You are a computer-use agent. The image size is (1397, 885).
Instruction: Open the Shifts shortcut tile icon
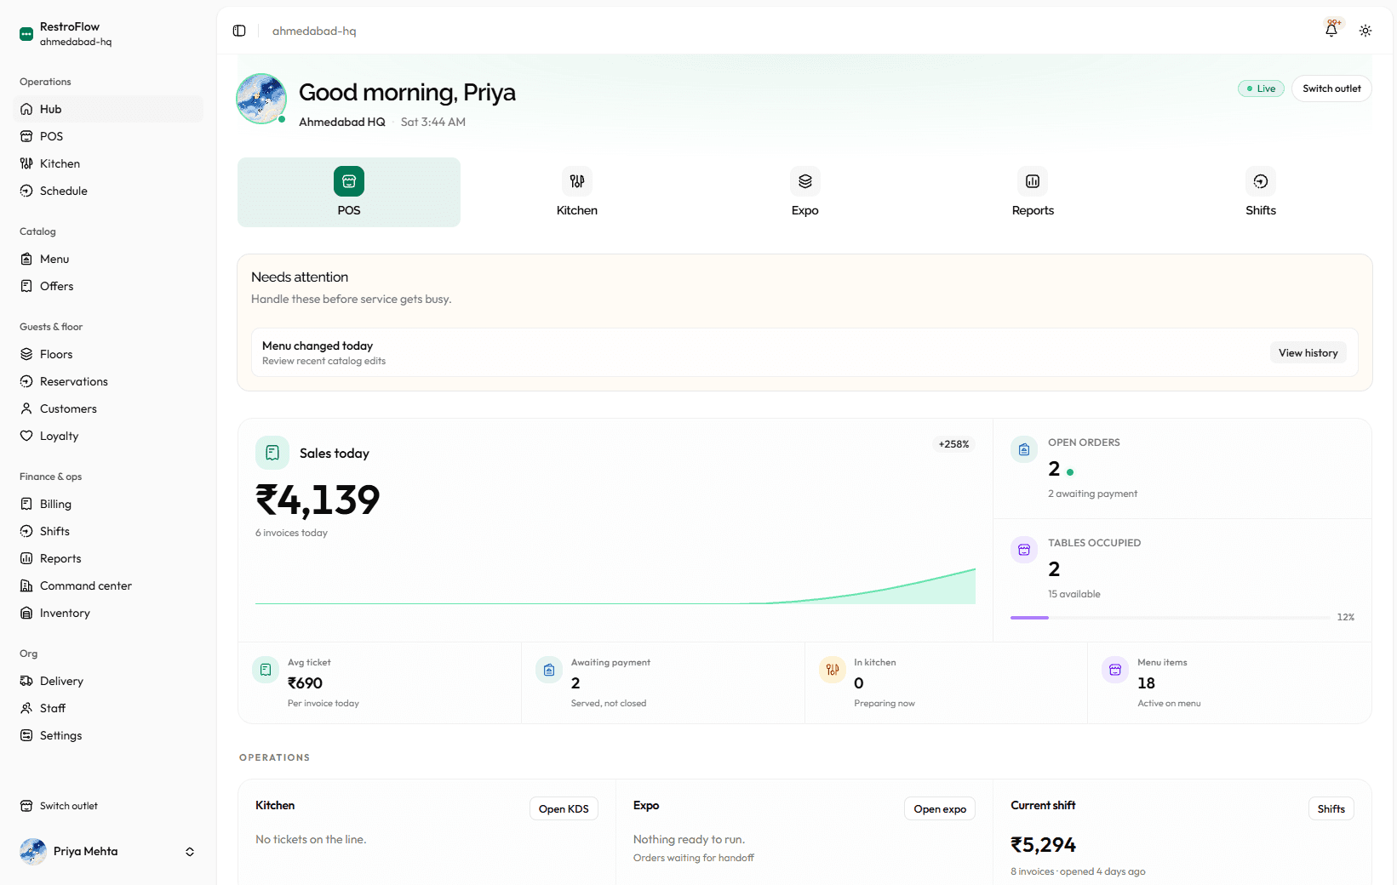pyautogui.click(x=1261, y=181)
